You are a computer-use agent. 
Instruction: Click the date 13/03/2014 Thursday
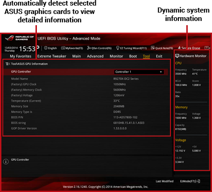(11, 49)
